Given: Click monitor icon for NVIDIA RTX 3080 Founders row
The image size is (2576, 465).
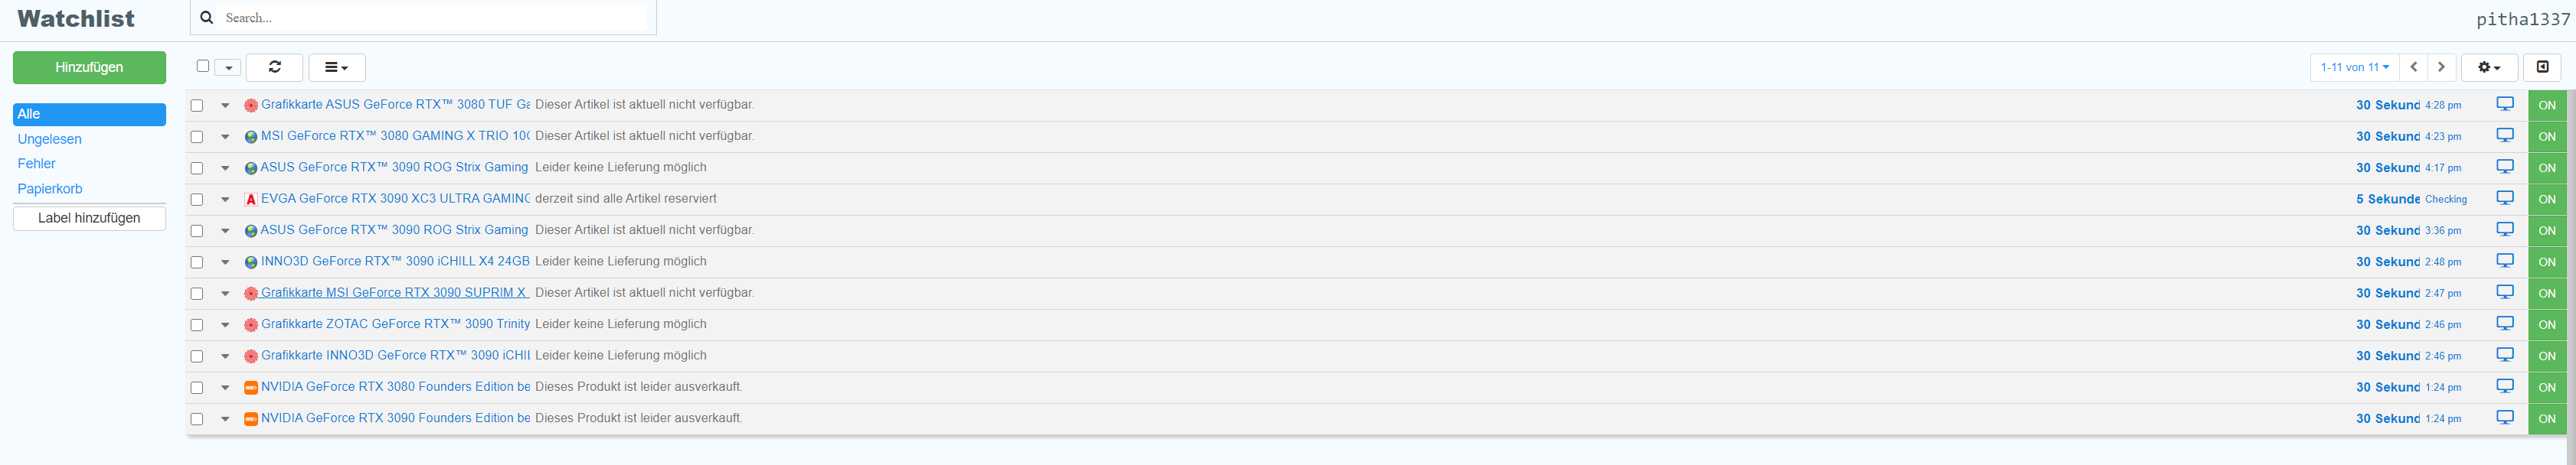Looking at the screenshot, I should (x=2504, y=386).
